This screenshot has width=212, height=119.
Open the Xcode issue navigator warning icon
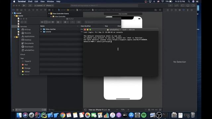pyautogui.click(x=29, y=10)
